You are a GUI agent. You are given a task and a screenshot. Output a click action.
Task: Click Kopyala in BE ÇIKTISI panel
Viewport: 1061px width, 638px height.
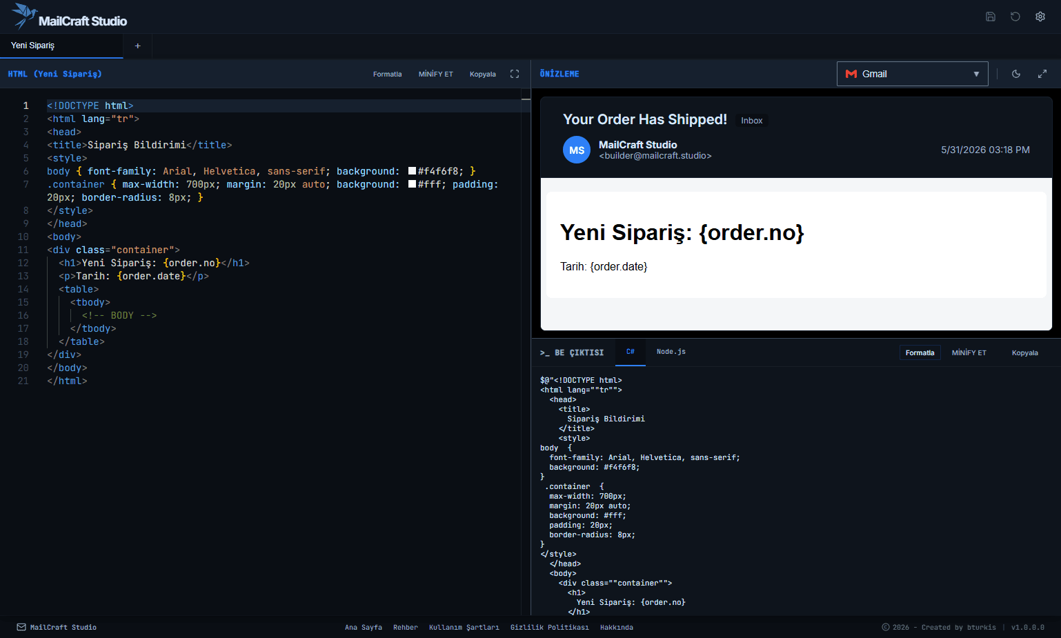1024,352
